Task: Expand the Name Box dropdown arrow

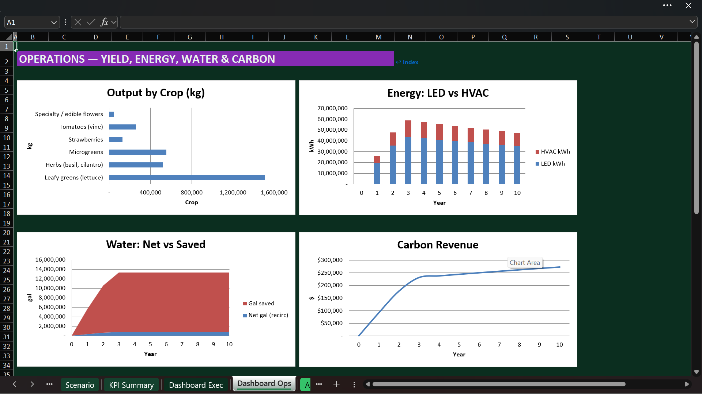Action: point(54,22)
